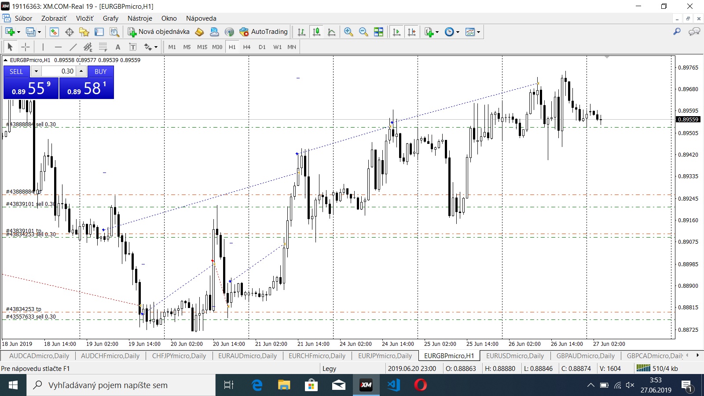Click the Signals radio-wave icon
Screen dimensions: 704x396
229,32
